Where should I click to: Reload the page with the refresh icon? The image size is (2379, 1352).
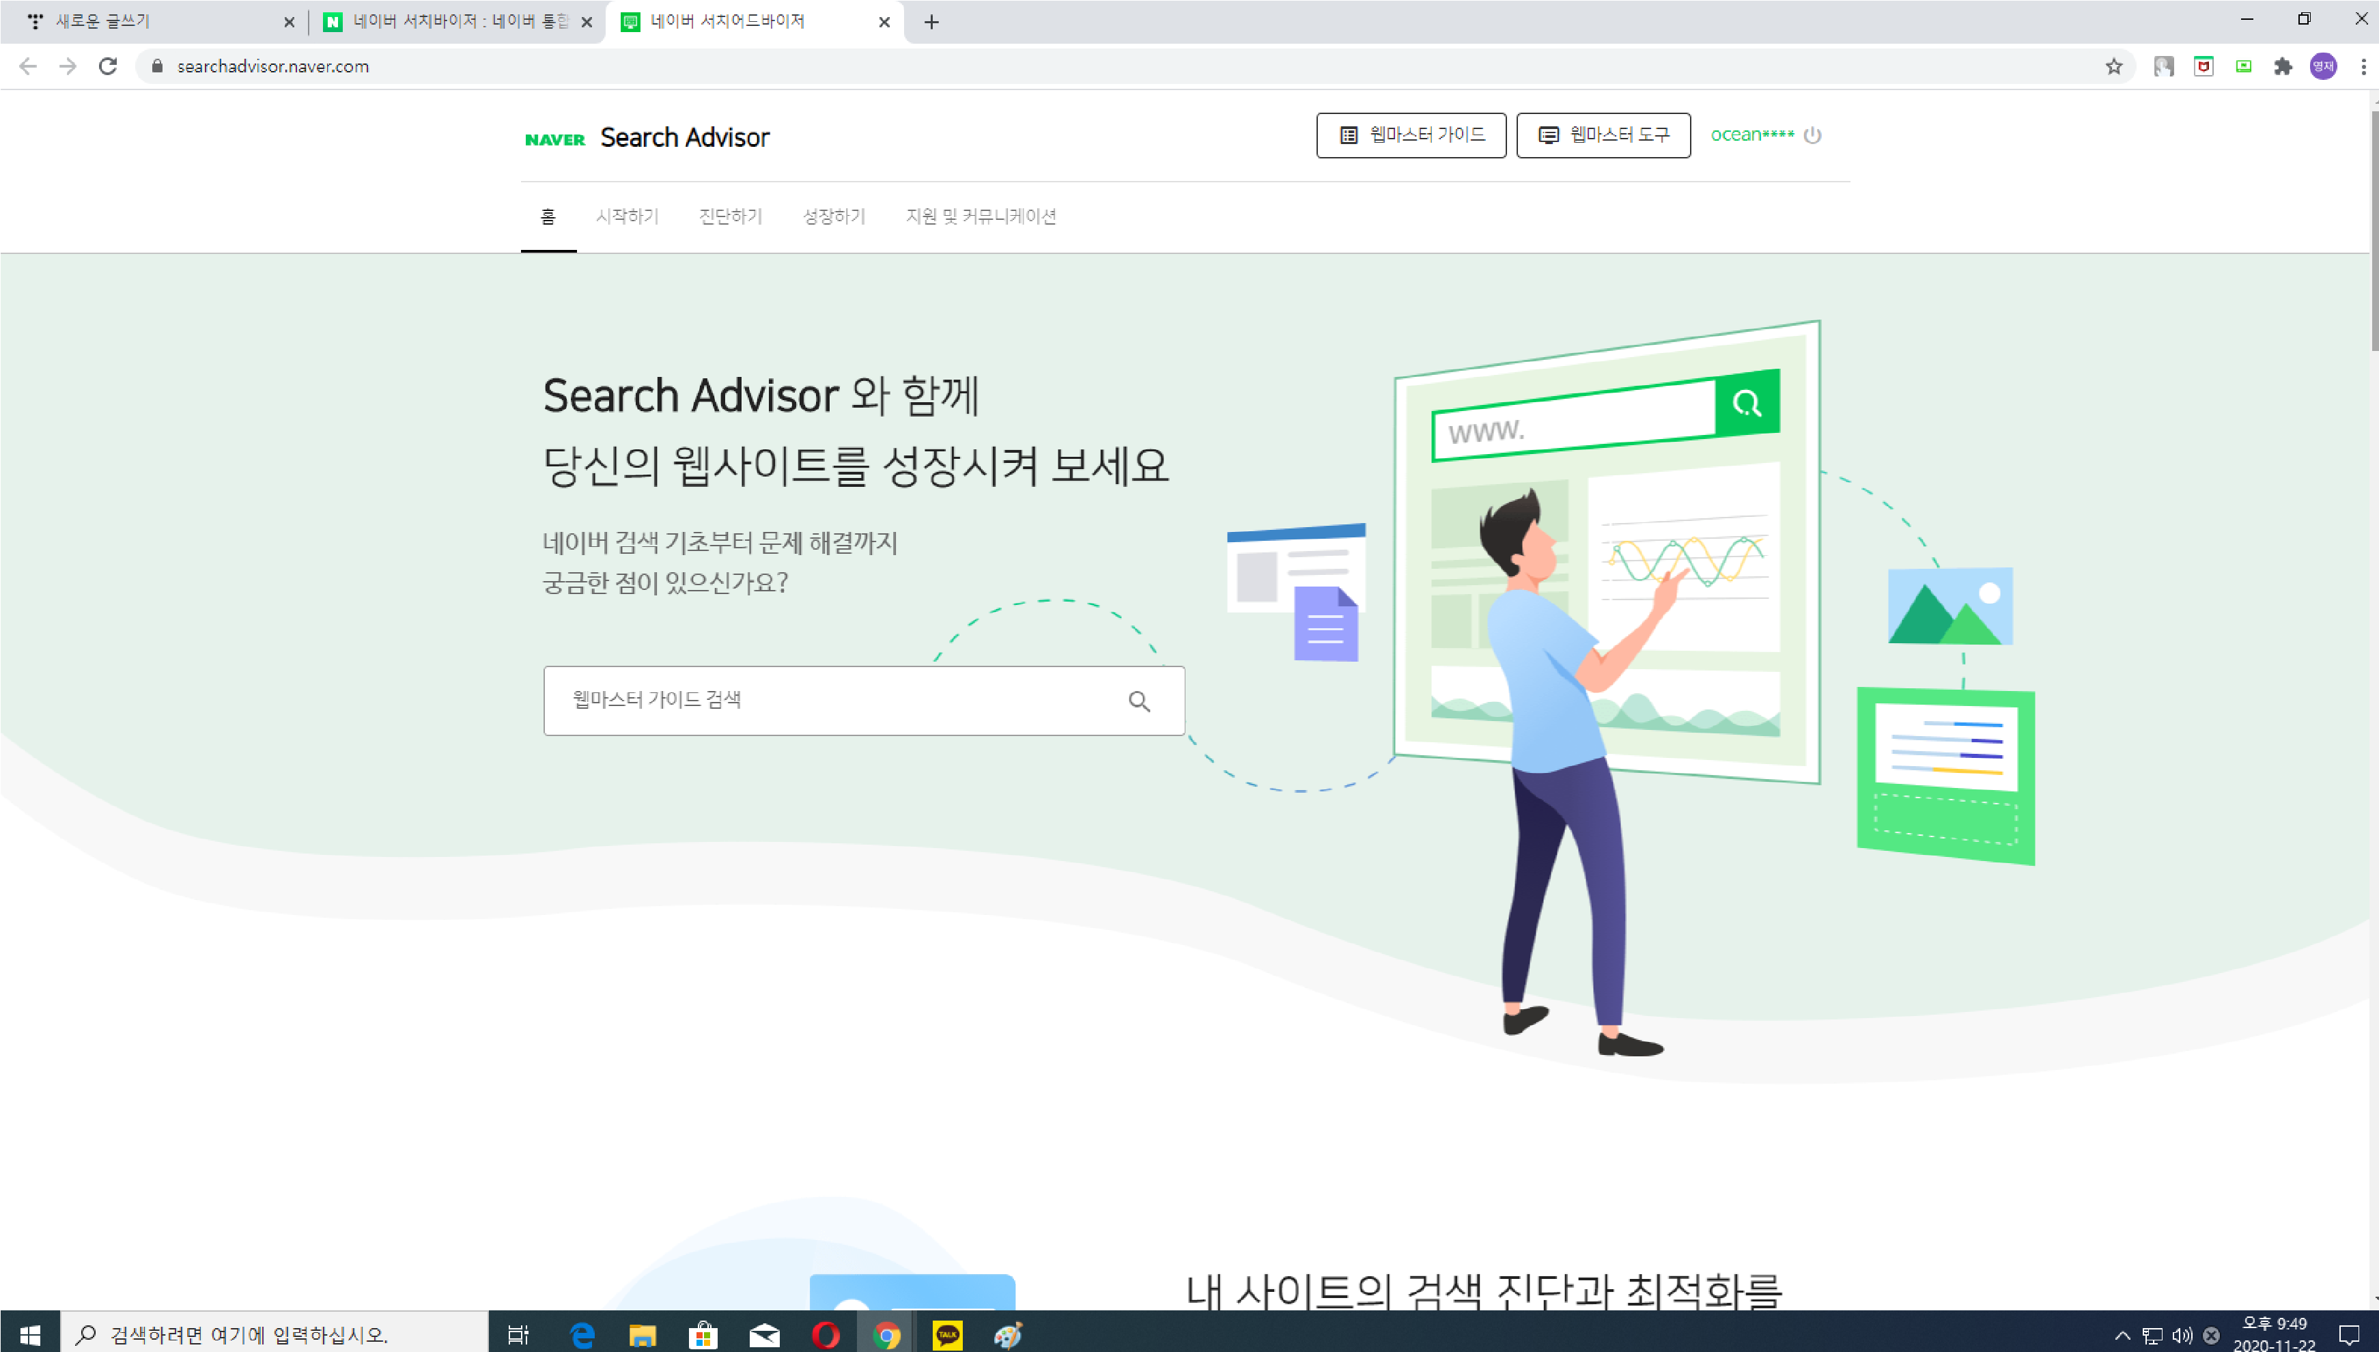(108, 66)
